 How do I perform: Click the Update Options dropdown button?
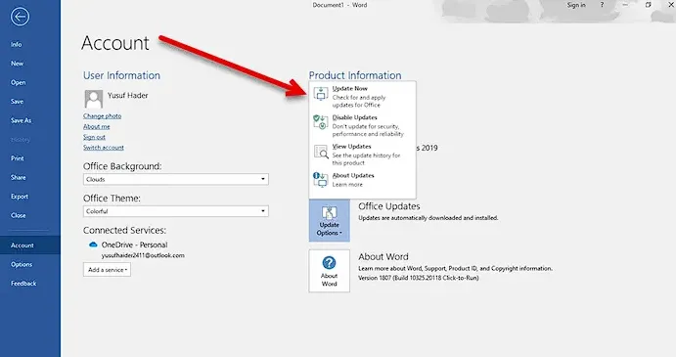[330, 220]
